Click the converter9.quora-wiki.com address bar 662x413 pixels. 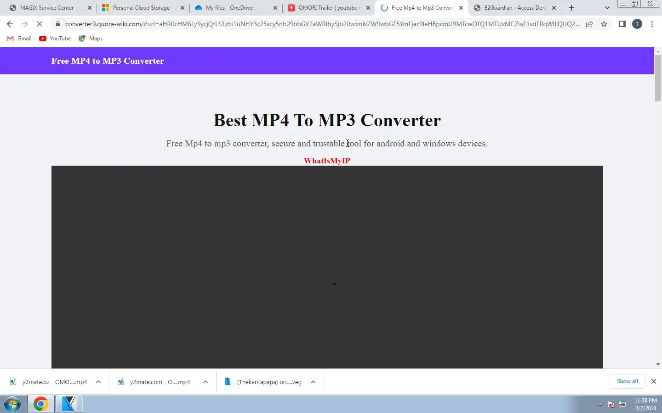point(322,24)
